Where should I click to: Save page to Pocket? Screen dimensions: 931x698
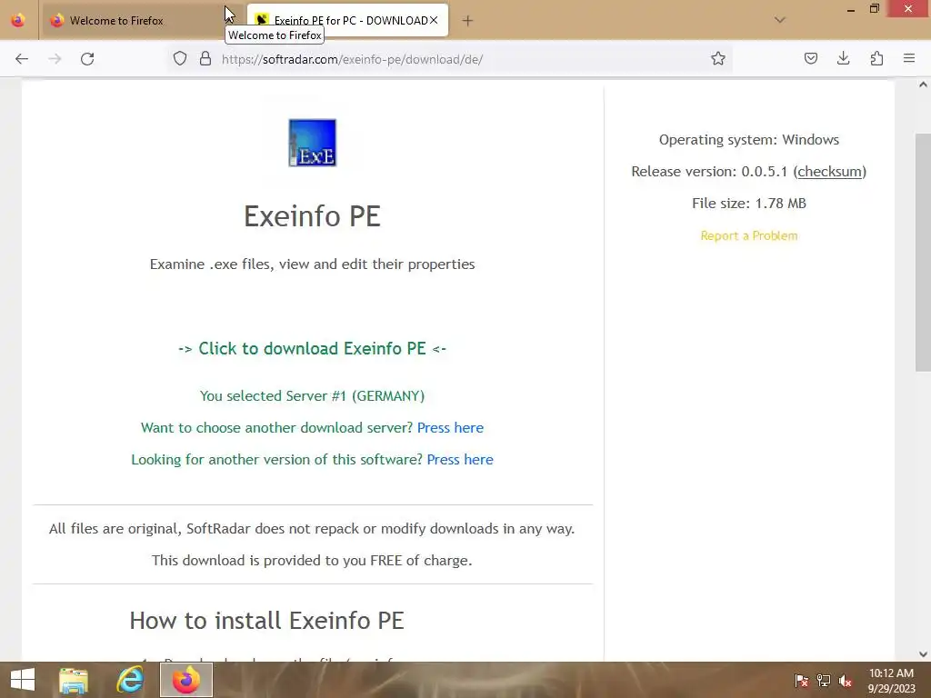pyautogui.click(x=810, y=59)
